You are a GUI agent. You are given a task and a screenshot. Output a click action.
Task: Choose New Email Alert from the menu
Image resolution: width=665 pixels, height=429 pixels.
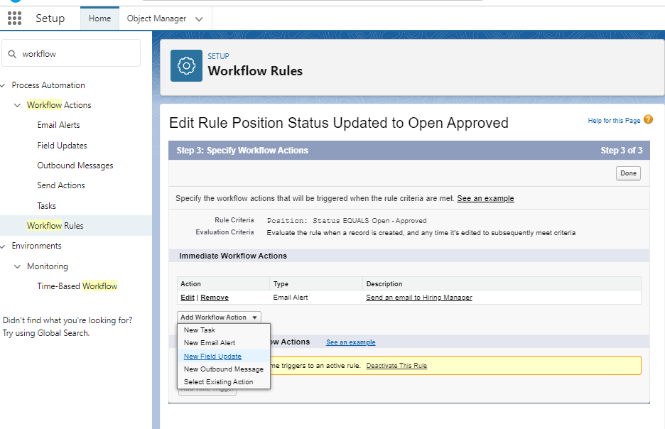coord(209,342)
